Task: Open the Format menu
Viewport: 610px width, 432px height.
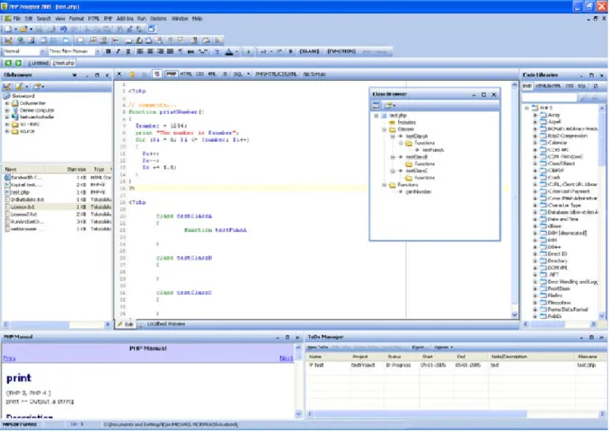Action: (76, 19)
